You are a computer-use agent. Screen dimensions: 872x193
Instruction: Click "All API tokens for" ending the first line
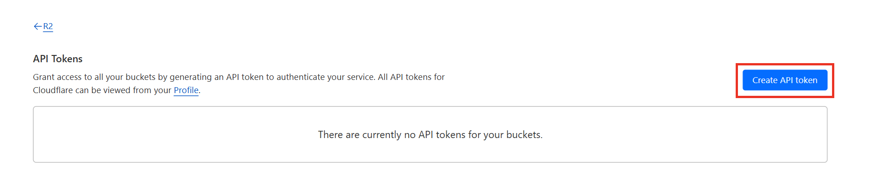[x=411, y=77]
